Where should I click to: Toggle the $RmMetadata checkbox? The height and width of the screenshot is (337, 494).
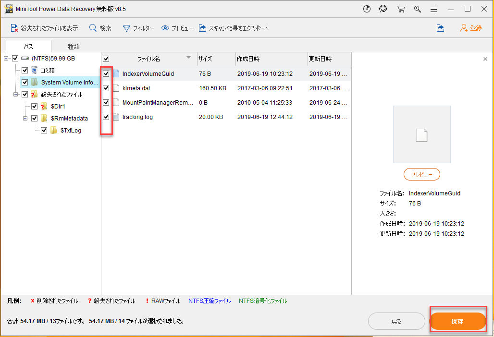pyautogui.click(x=34, y=118)
